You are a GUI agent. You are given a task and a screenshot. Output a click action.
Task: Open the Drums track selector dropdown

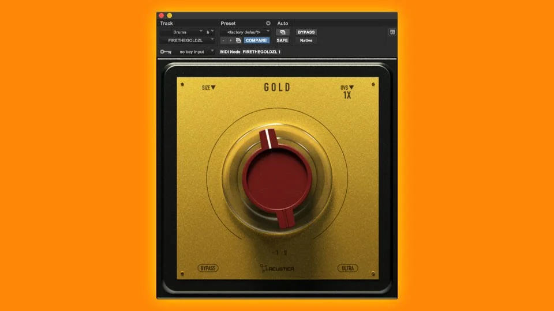(182, 32)
